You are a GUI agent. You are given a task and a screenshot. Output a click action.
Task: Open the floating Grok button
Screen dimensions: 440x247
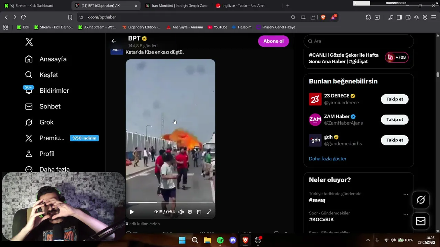point(421,200)
